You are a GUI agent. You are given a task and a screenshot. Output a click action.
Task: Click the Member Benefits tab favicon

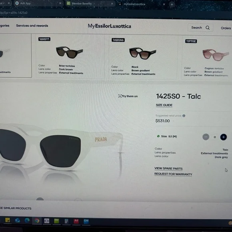[x=68, y=4]
